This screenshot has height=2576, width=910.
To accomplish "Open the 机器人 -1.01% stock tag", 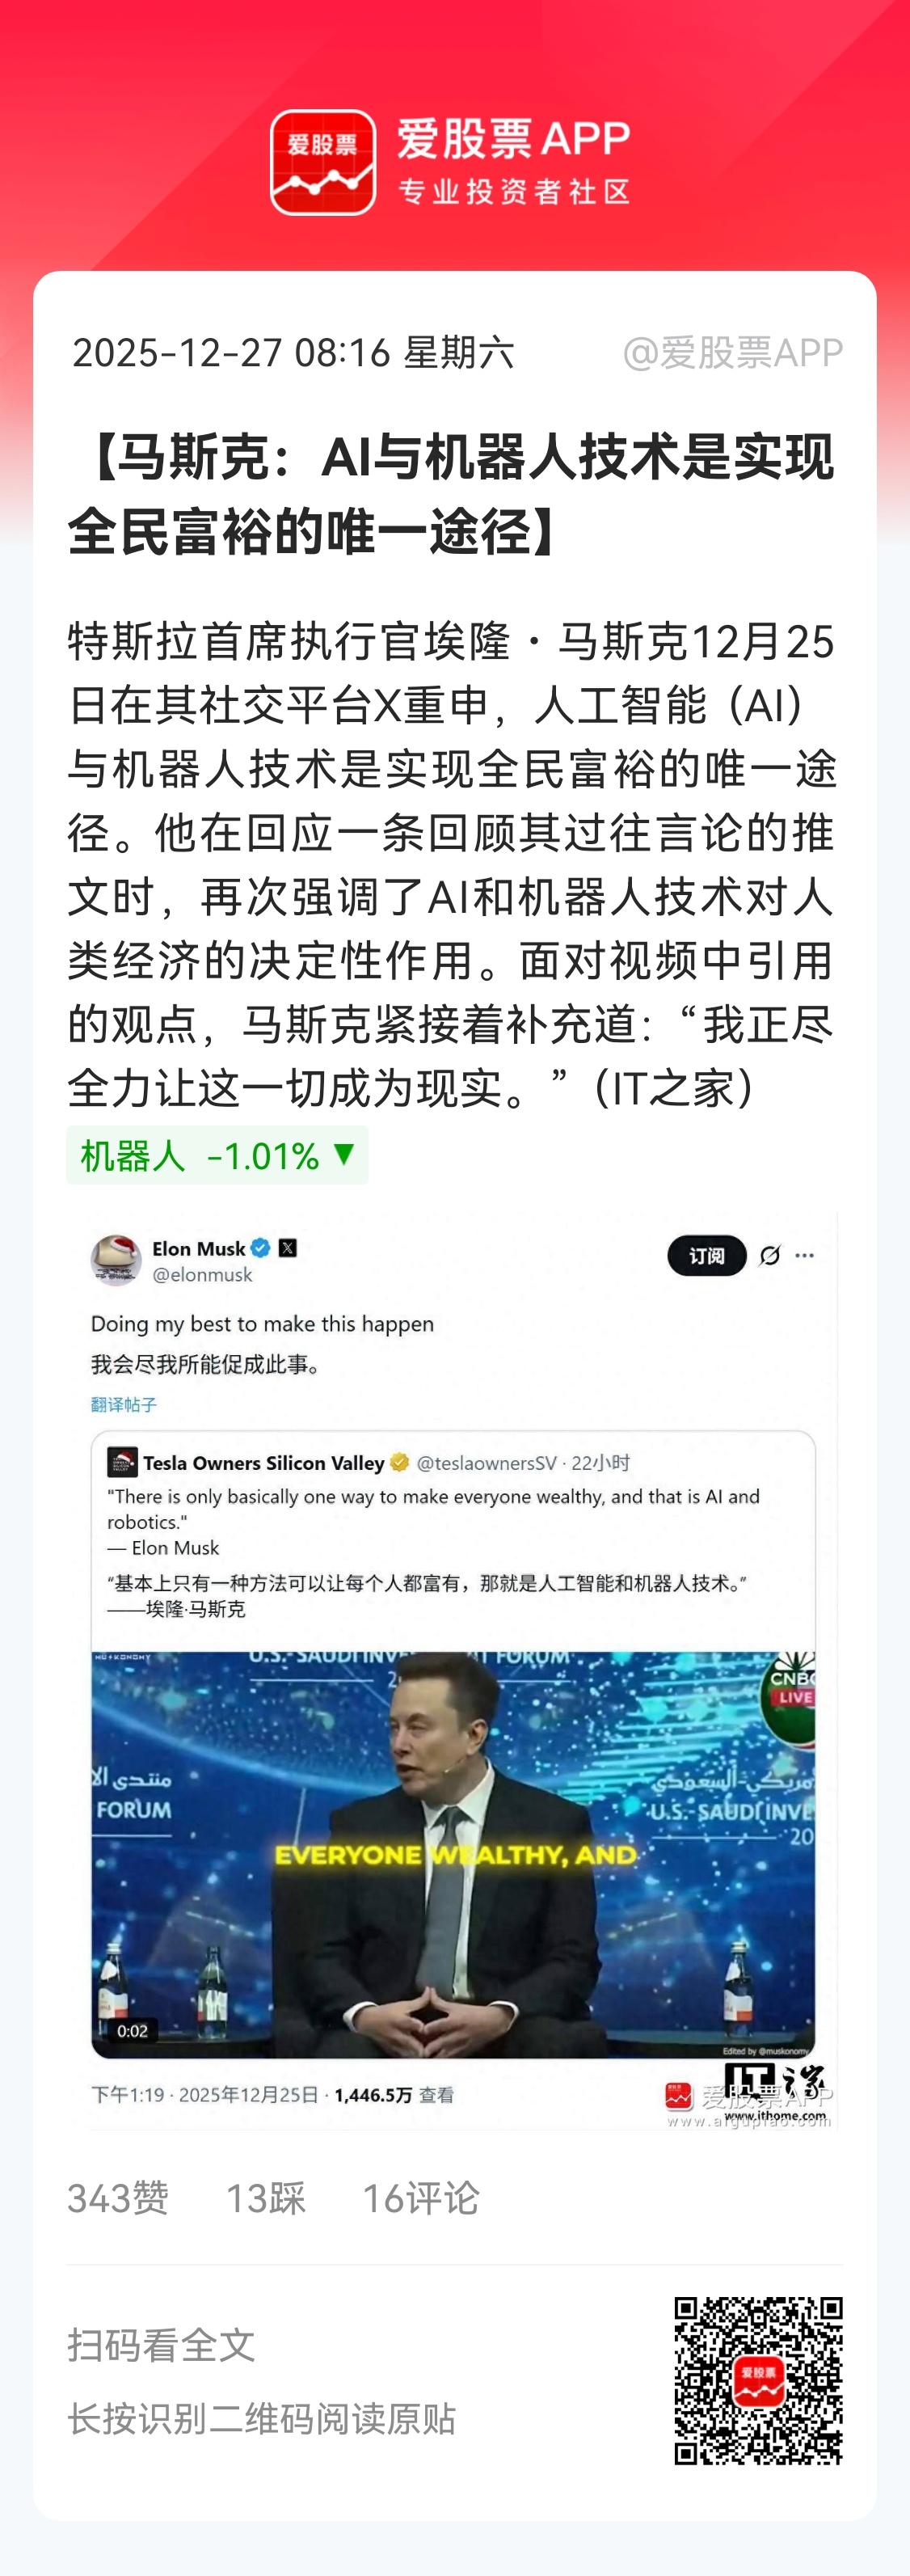I will tap(217, 1155).
